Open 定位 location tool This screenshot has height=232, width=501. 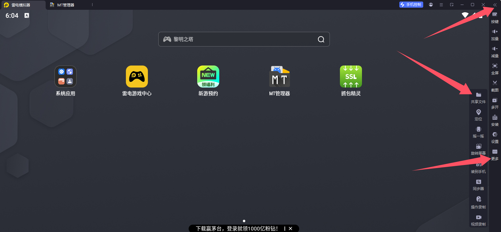coord(478,115)
